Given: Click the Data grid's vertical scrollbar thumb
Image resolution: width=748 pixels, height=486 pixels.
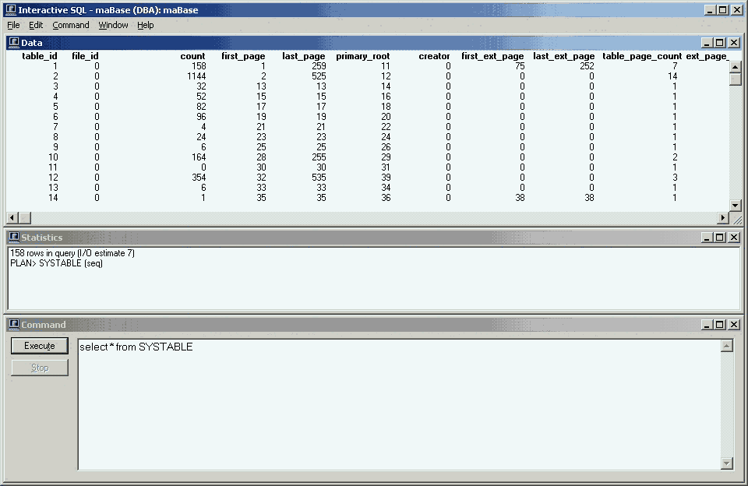Looking at the screenshot, I should (735, 79).
